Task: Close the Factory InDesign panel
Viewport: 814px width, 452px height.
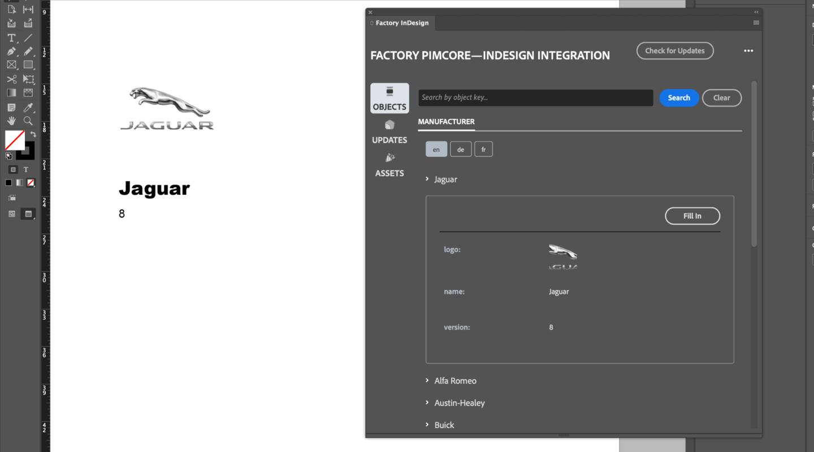Action: point(370,12)
